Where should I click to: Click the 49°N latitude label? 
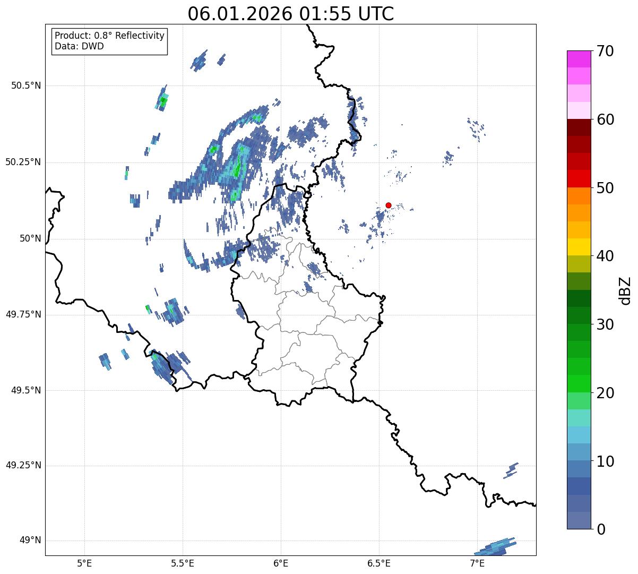(x=30, y=541)
